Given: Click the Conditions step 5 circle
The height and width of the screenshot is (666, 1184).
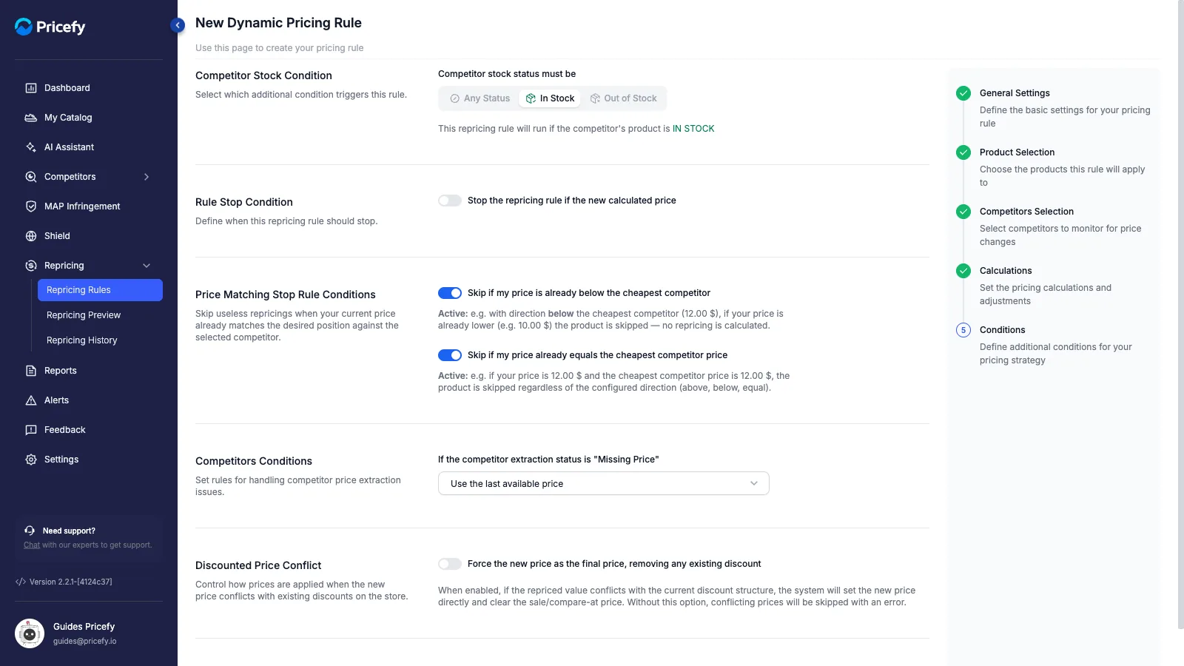Looking at the screenshot, I should 963,330.
